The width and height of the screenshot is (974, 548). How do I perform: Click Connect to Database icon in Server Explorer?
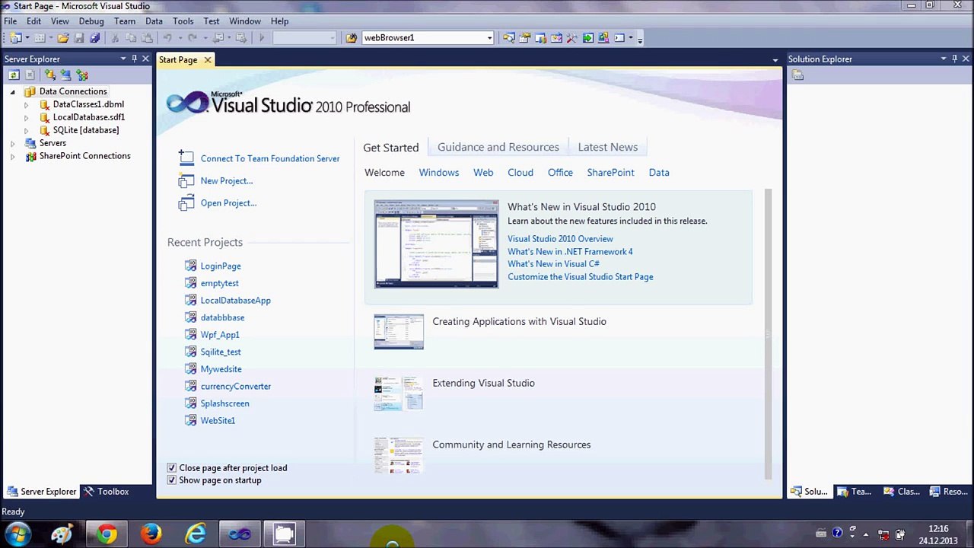click(49, 75)
